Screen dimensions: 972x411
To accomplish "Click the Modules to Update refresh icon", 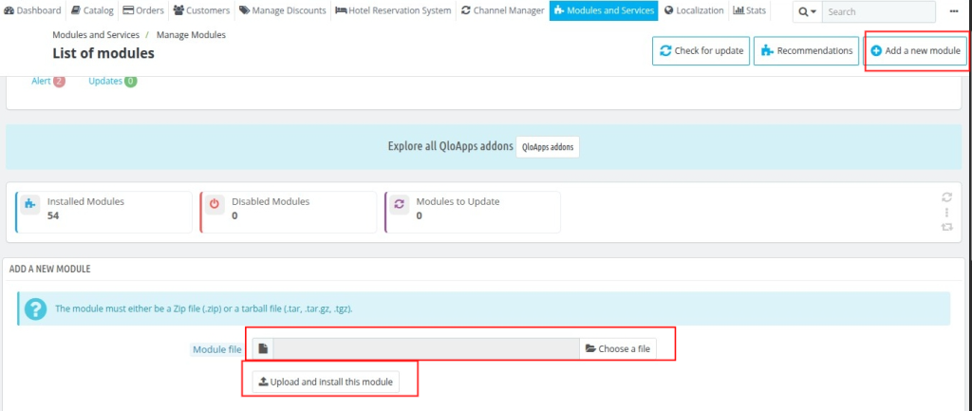I will (x=399, y=203).
